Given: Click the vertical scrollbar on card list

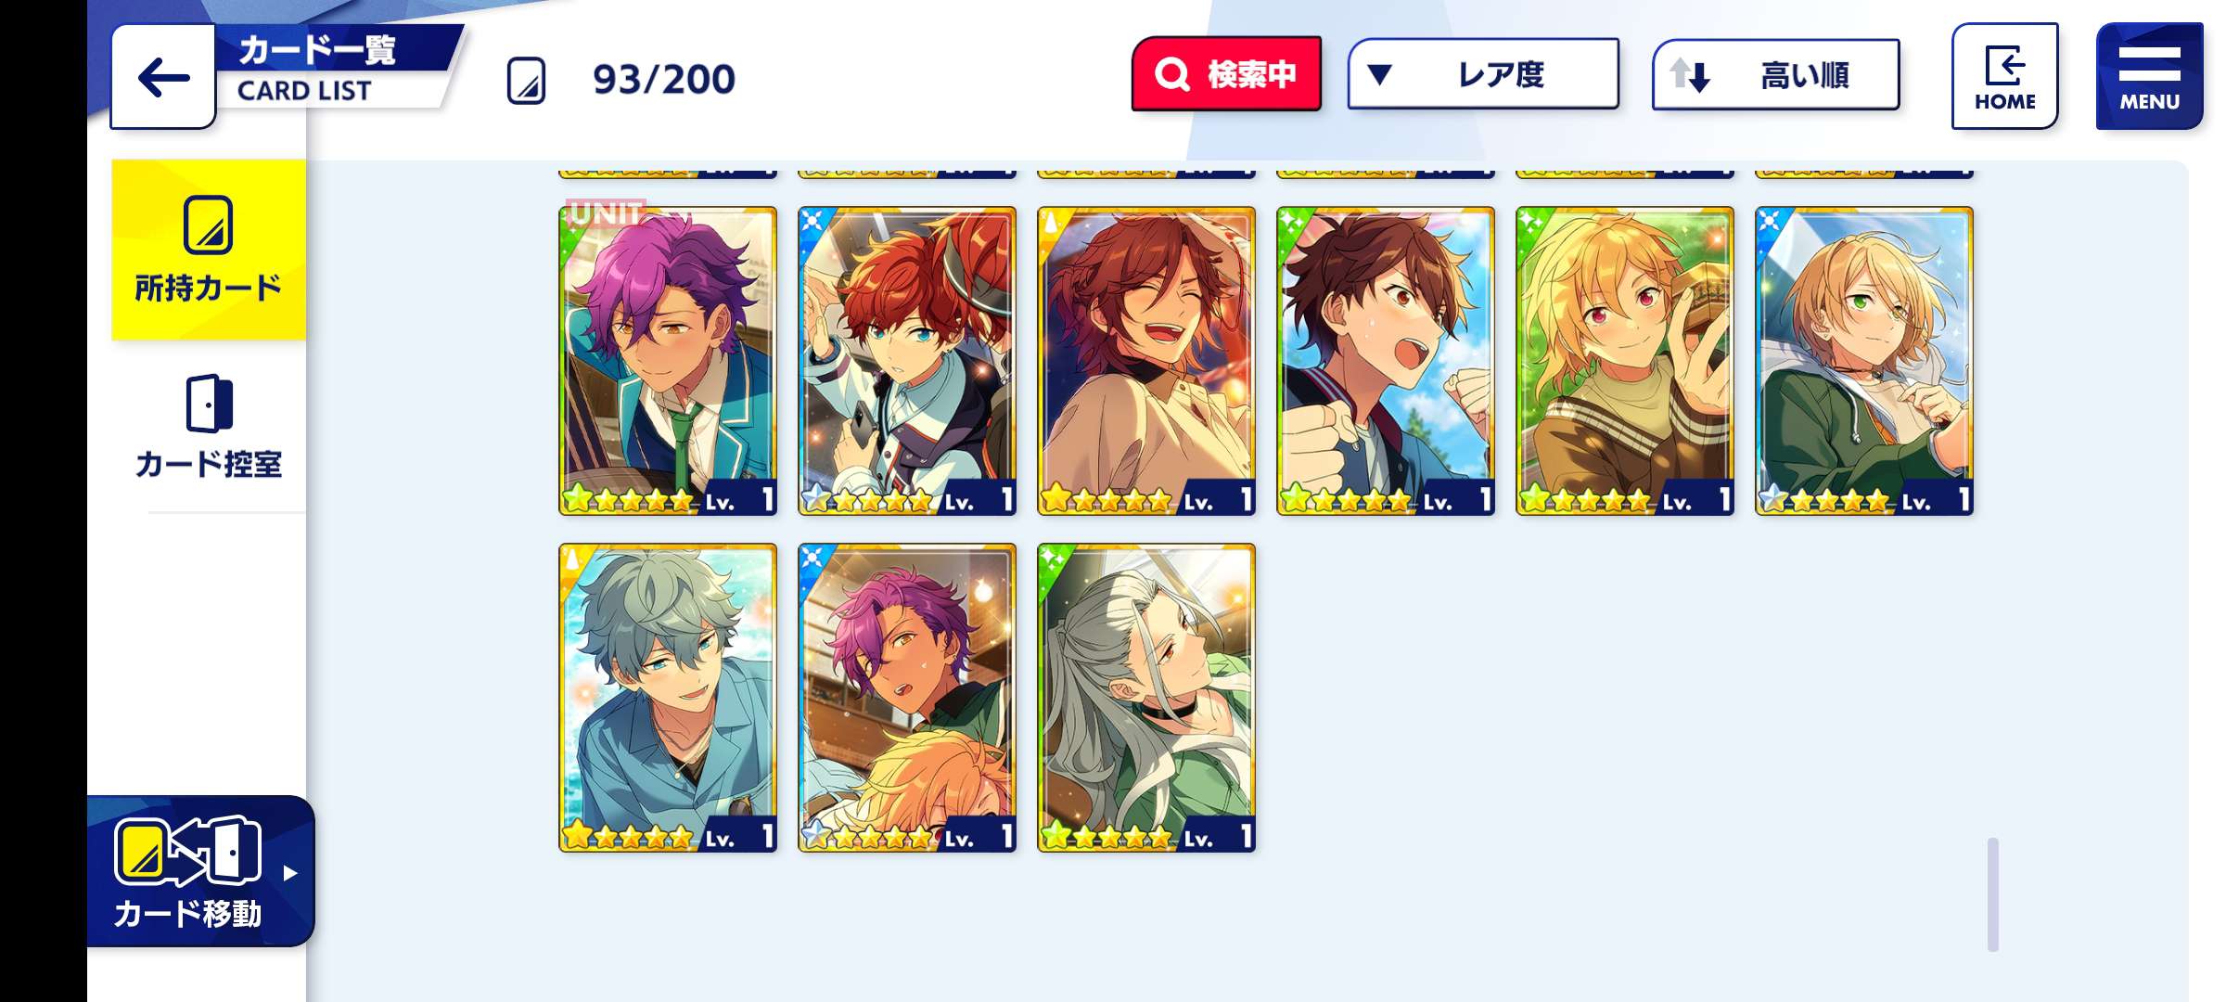Looking at the screenshot, I should [1992, 894].
